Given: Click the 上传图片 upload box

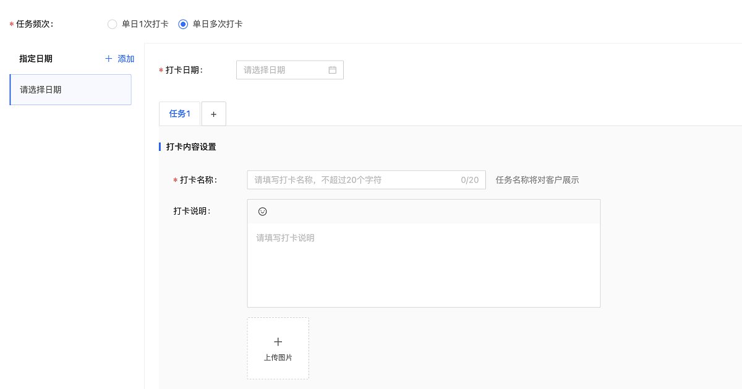Looking at the screenshot, I should (278, 348).
